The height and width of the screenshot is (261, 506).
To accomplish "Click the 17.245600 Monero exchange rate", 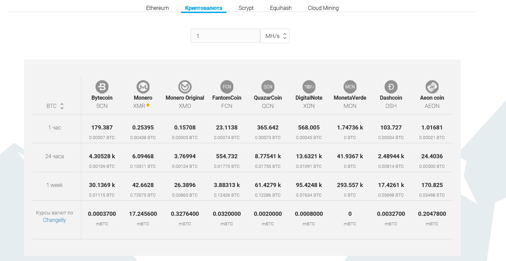I will pos(143,214).
